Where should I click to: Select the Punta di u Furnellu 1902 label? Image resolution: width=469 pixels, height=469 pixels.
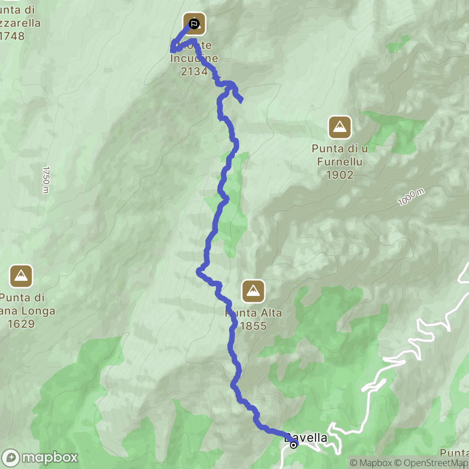pyautogui.click(x=340, y=162)
